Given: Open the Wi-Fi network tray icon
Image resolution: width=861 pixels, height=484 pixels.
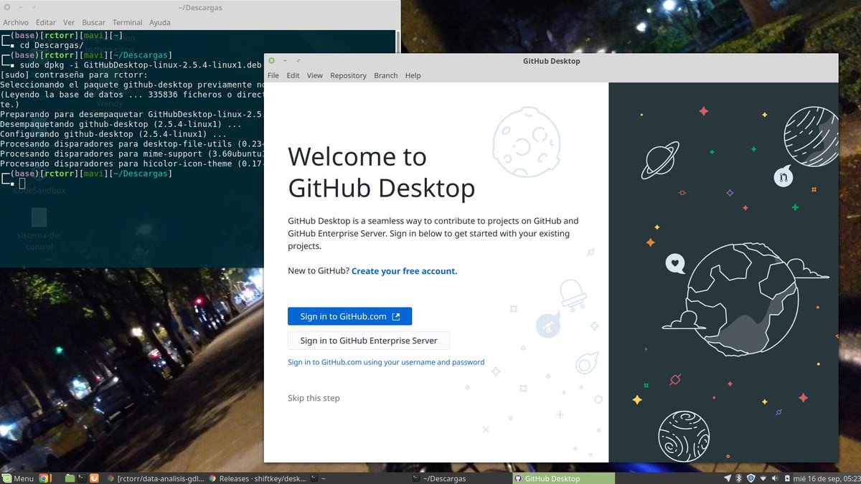Looking at the screenshot, I should point(763,478).
